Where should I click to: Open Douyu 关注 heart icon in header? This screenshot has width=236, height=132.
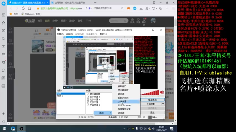click(138, 21)
